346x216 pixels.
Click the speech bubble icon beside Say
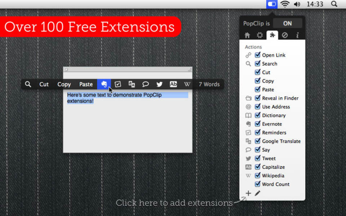coord(248,150)
